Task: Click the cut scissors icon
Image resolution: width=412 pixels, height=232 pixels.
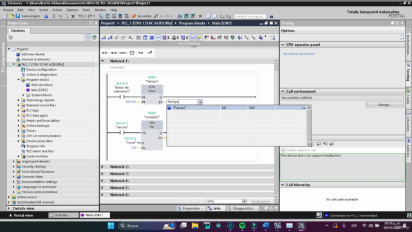Action: 53,16
